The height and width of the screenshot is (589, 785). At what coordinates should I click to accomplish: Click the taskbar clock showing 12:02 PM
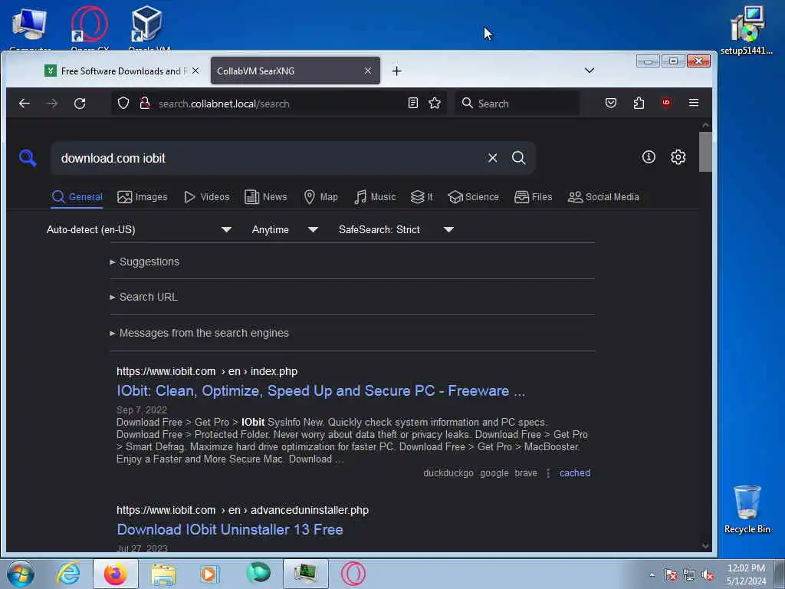coord(746,574)
